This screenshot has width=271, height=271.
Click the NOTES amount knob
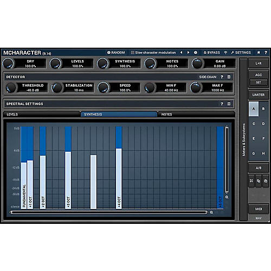[x=150, y=63]
